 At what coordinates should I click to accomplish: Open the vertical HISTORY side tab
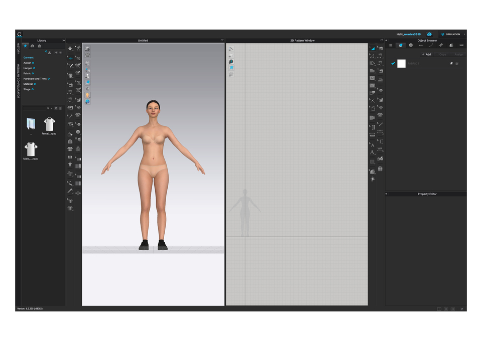[18, 49]
